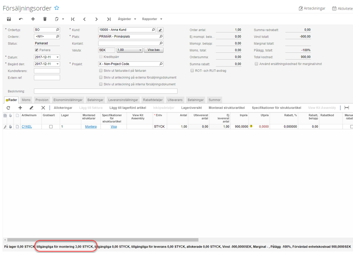
Task: Click the Visa bas button
Action: point(154,50)
